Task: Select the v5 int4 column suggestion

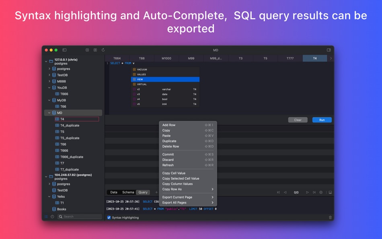Action: [165, 104]
